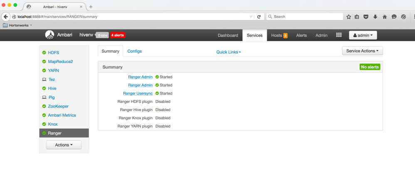Select MapReduce2 service in sidebar
Image resolution: width=415 pixels, height=187 pixels.
(x=60, y=62)
